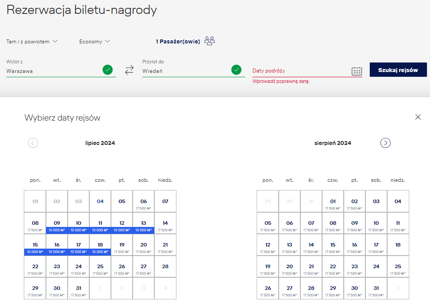
Task: Select July 05 in the calendar
Action: point(122,201)
